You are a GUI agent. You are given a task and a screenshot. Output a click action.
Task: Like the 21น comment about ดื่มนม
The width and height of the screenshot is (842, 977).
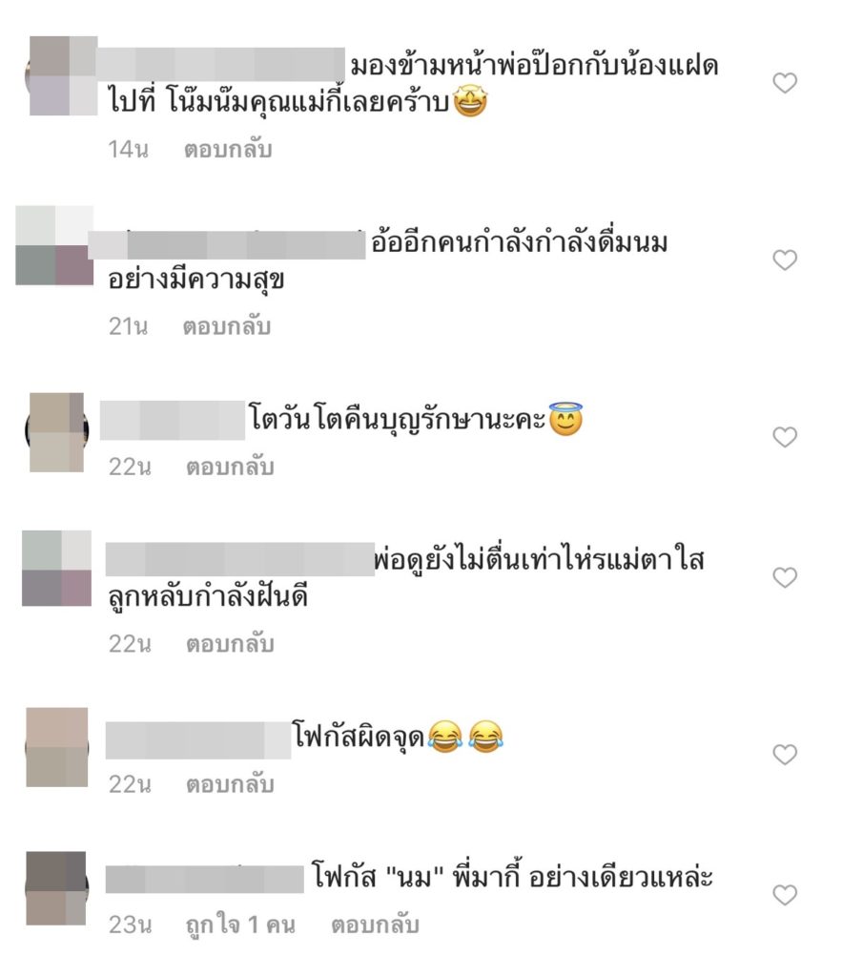point(785,260)
